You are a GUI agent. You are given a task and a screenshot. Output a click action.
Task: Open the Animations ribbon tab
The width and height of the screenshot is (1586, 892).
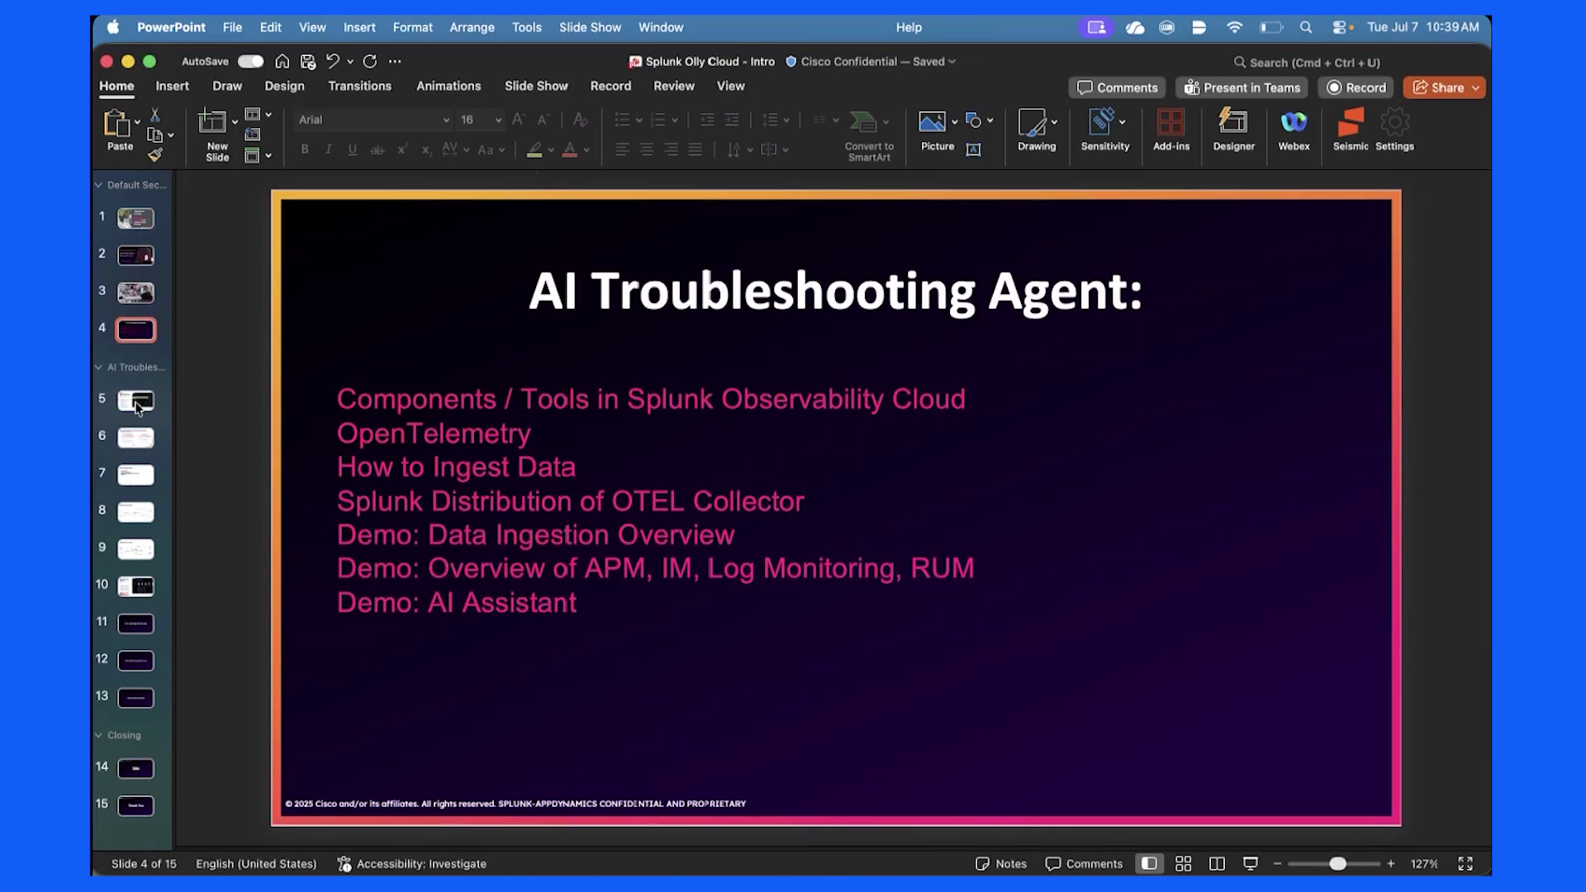point(449,86)
